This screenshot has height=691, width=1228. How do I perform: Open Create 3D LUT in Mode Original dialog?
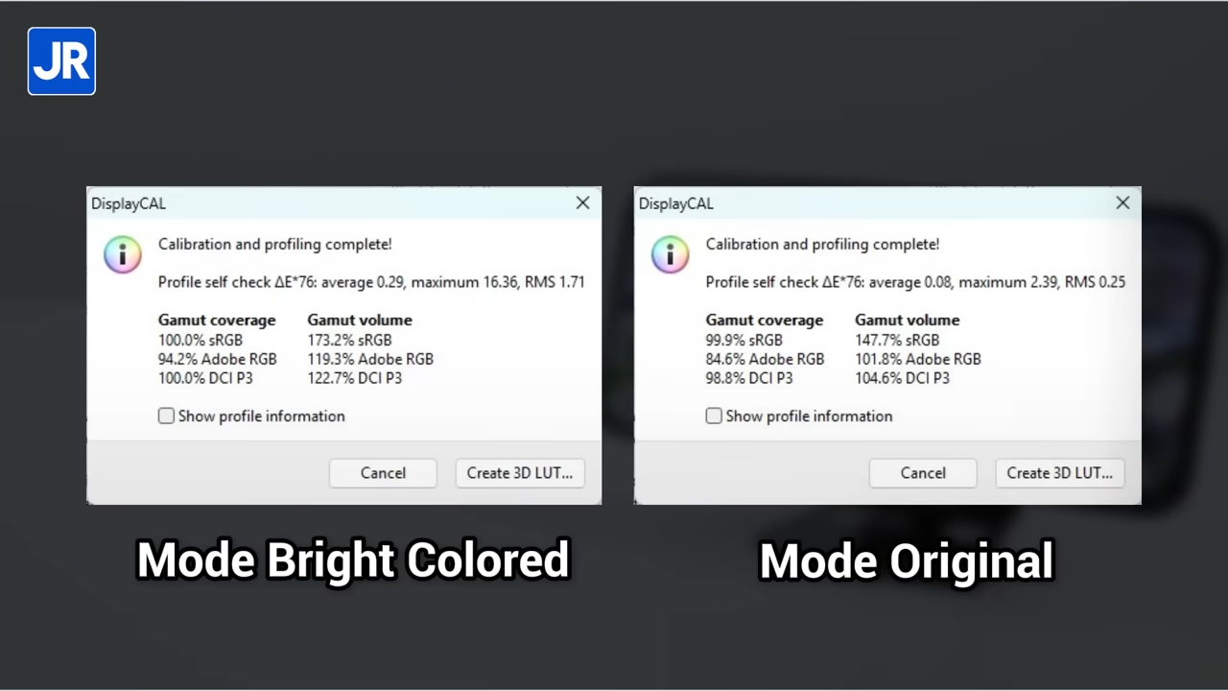point(1059,472)
